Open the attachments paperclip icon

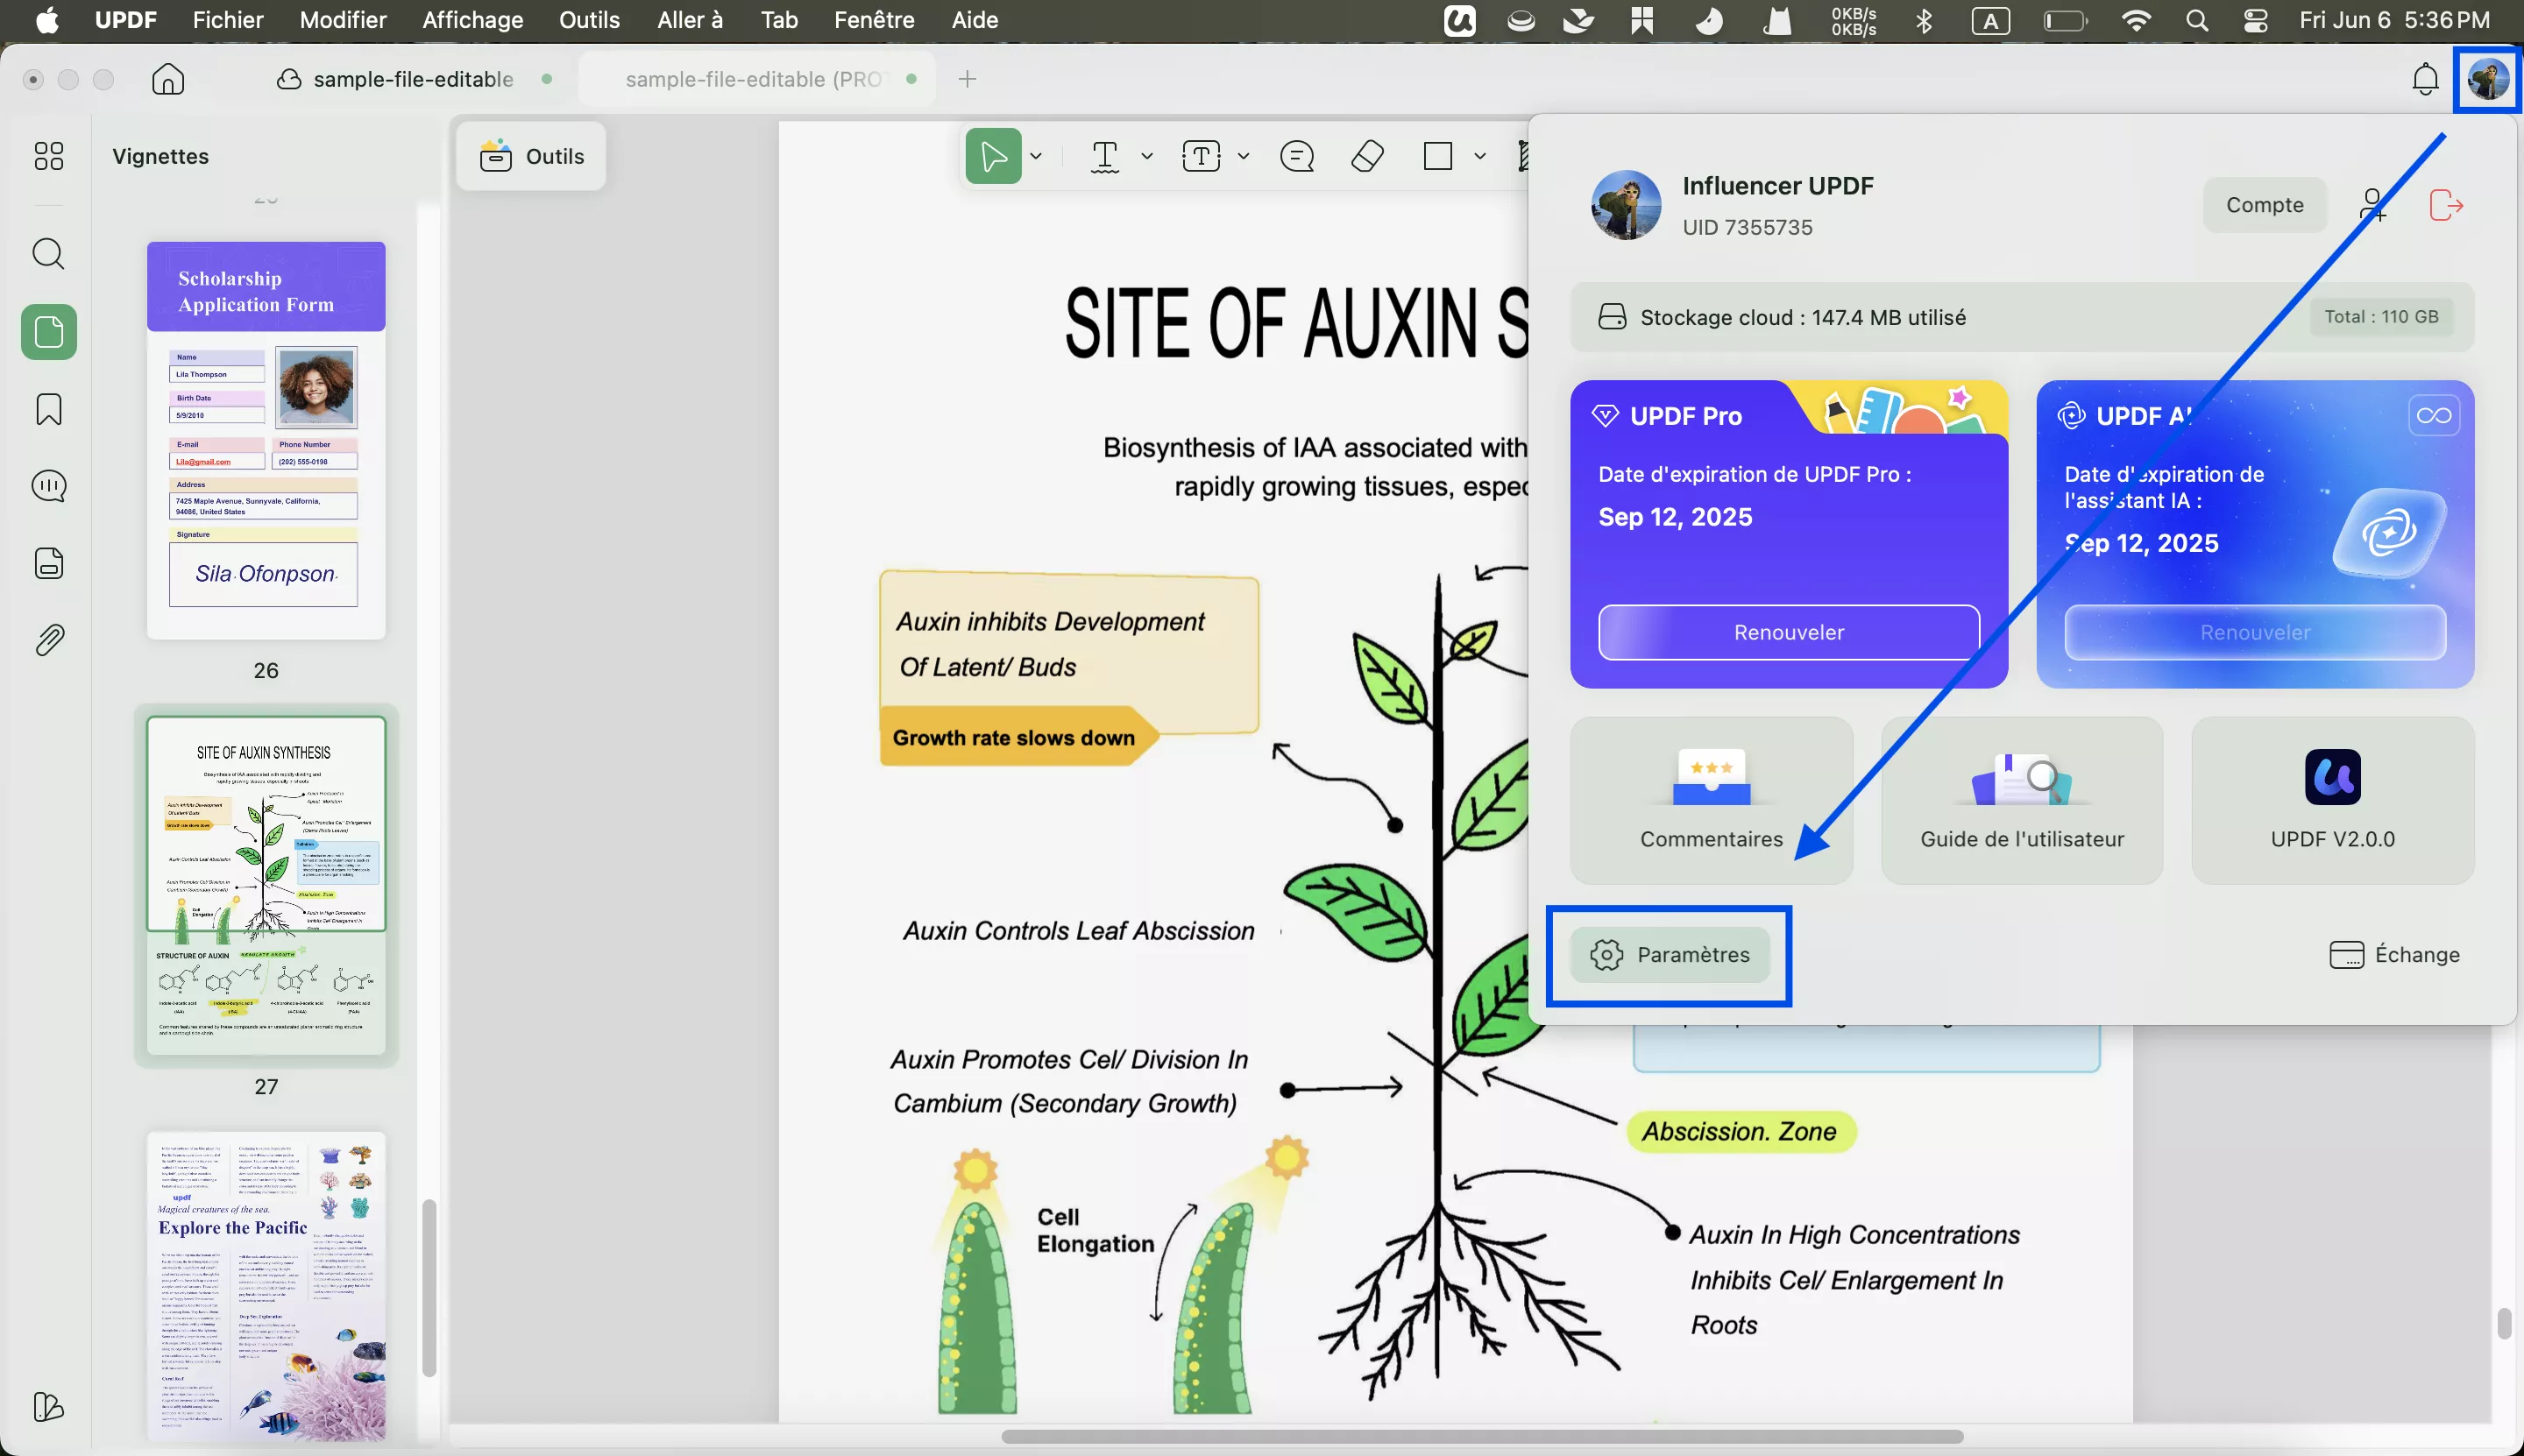click(48, 640)
